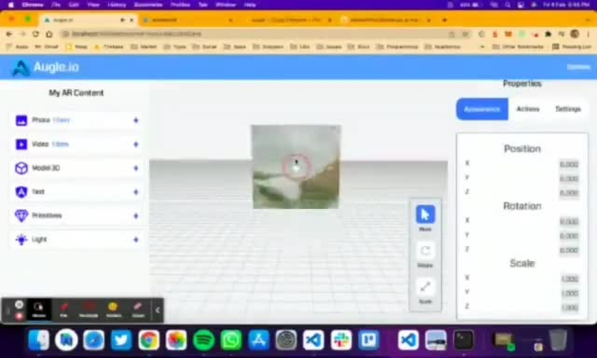The image size is (597, 358).
Task: Open the Programming bookmarks folder
Action: click(398, 47)
